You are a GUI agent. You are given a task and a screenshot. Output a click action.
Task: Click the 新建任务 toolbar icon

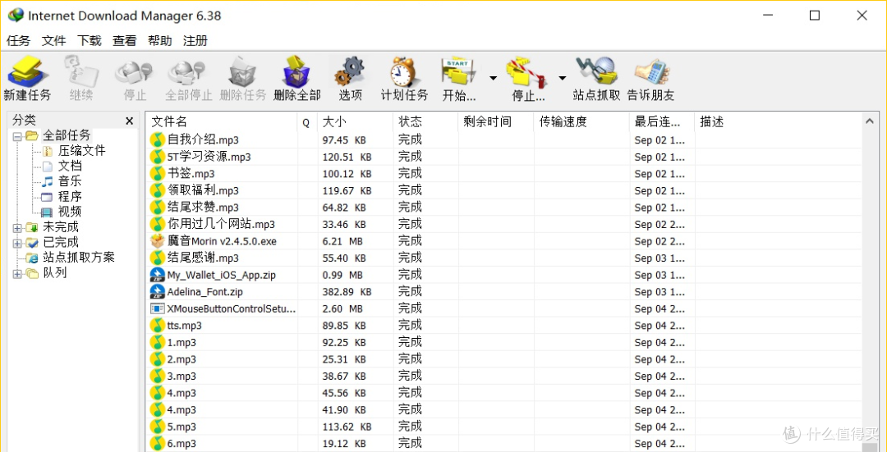pyautogui.click(x=26, y=71)
